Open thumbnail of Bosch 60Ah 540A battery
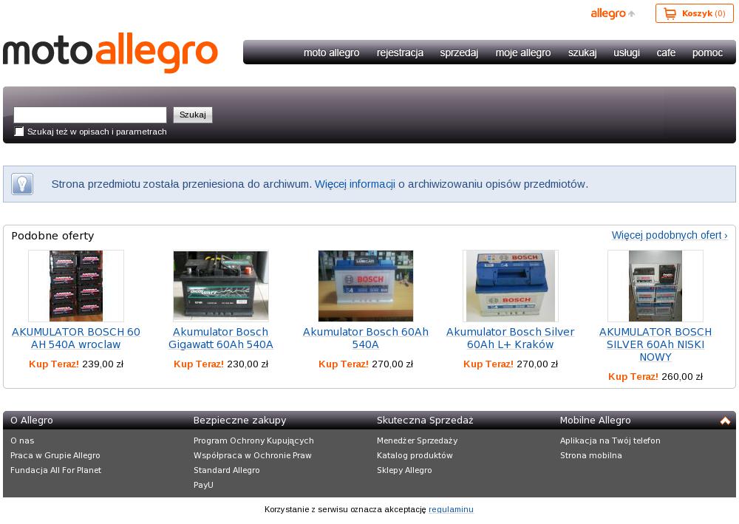 (366, 286)
